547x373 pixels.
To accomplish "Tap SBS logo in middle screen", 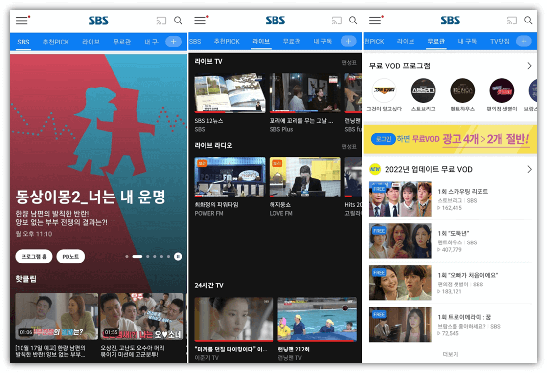I will (x=275, y=21).
